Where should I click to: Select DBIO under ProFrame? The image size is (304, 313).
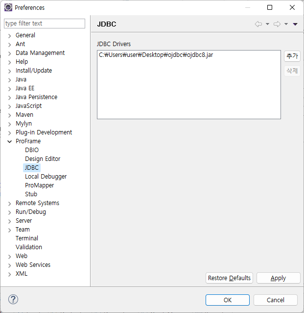[x=32, y=150]
